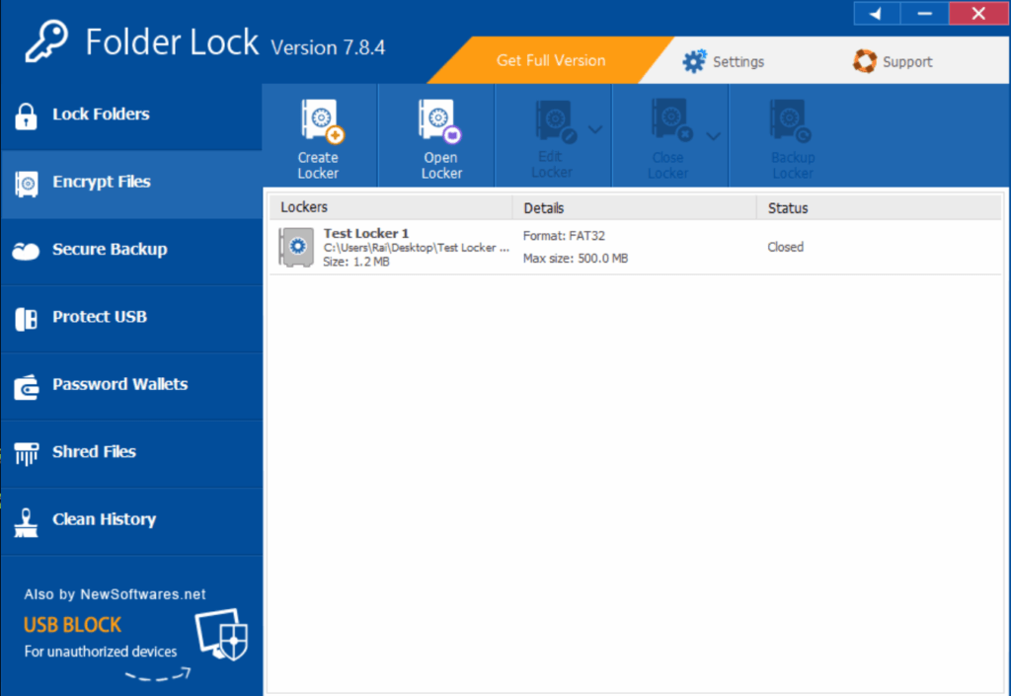Click the Status column header
The height and width of the screenshot is (696, 1011).
click(x=879, y=207)
